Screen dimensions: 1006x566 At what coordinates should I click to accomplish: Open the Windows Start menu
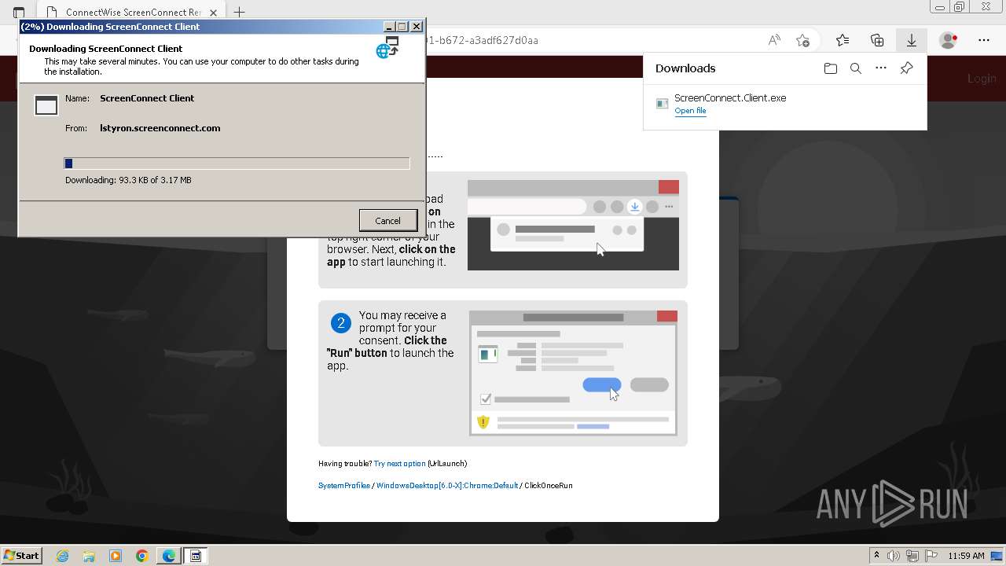tap(21, 556)
